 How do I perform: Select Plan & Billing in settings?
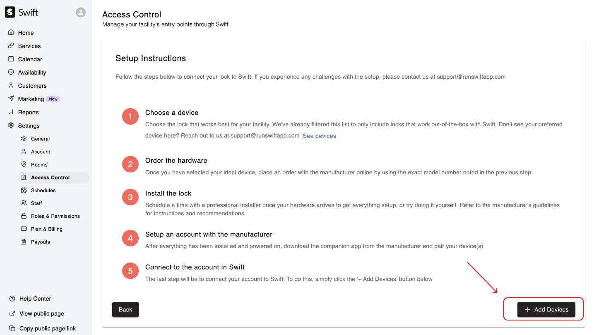(46, 229)
